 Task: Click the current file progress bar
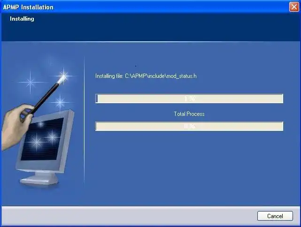pos(189,98)
